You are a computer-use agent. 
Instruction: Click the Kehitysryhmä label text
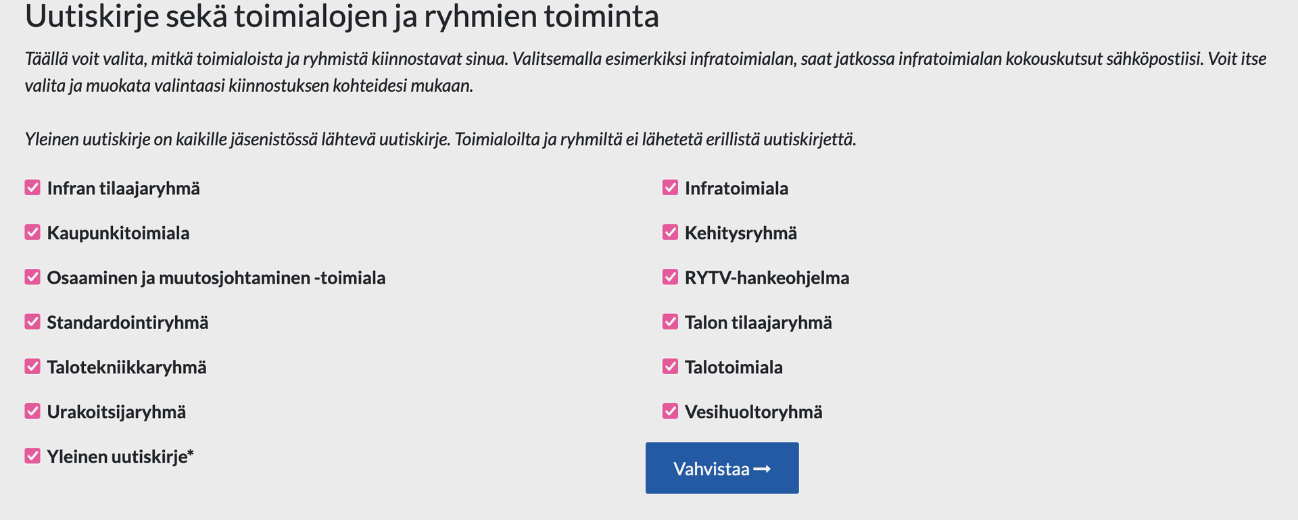(740, 233)
